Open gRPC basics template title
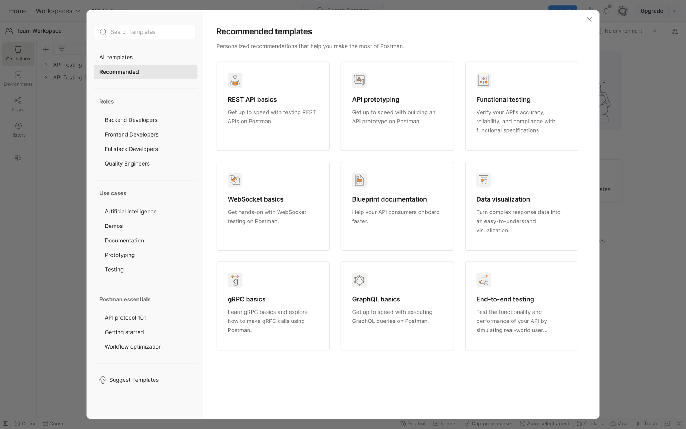Viewport: 686px width, 429px height. pyautogui.click(x=247, y=299)
